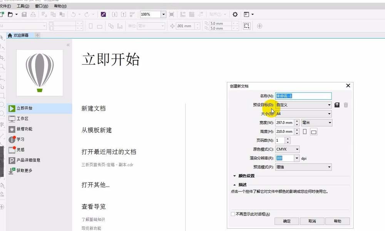This screenshot has height=231, width=385.
Task: Click the 取消 button
Action: coord(312,221)
